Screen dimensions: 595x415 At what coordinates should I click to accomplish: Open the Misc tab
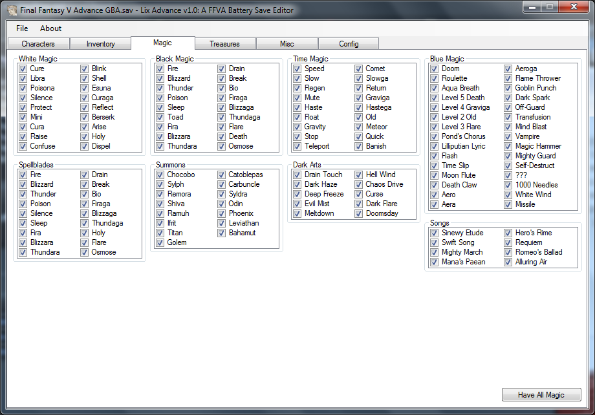(x=287, y=44)
